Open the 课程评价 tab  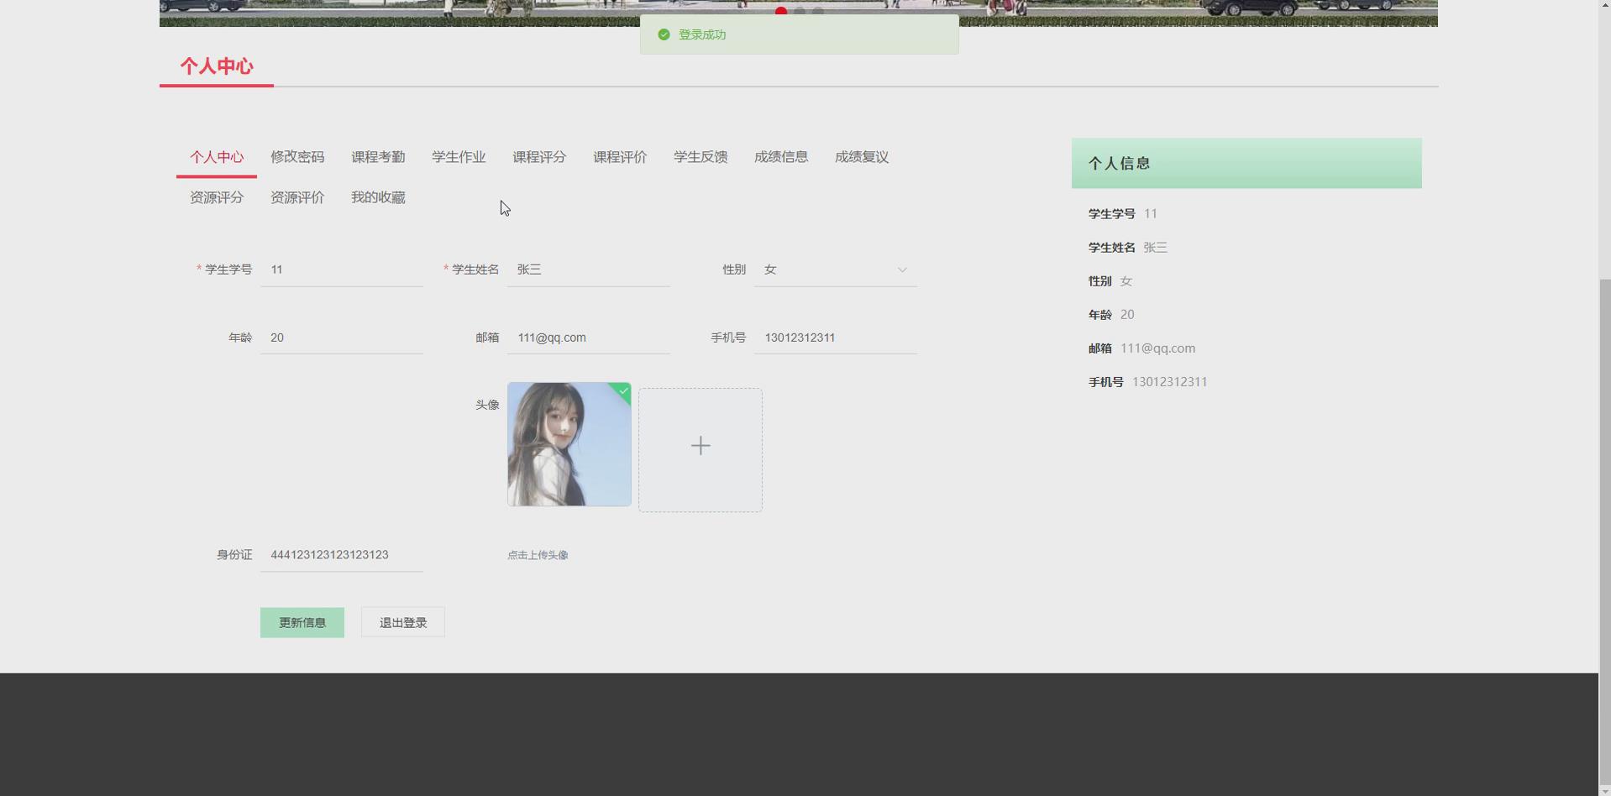click(x=619, y=157)
